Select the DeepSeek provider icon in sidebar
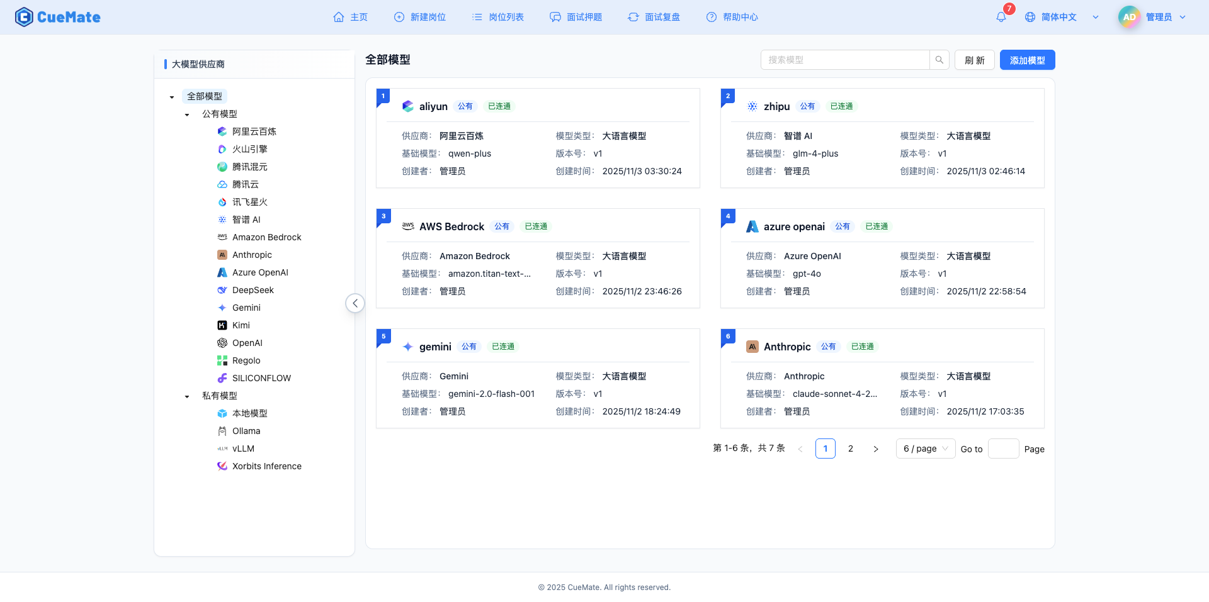 tap(222, 290)
